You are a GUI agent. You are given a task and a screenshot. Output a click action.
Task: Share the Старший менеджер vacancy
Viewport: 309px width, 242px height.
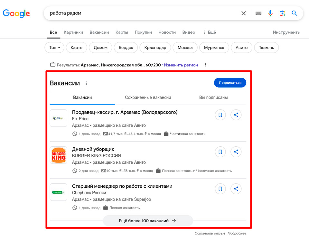(236, 189)
